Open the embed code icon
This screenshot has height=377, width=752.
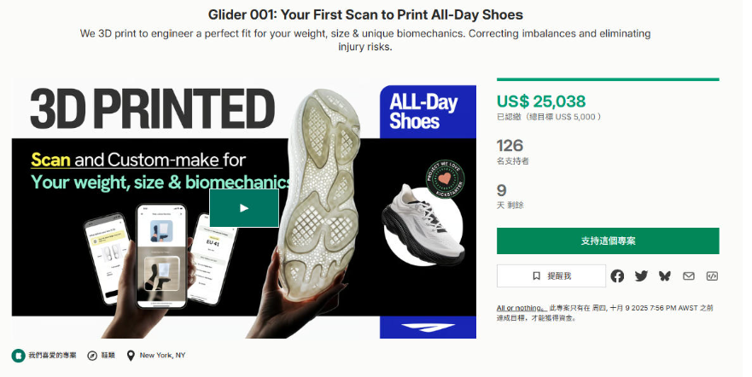(x=712, y=275)
